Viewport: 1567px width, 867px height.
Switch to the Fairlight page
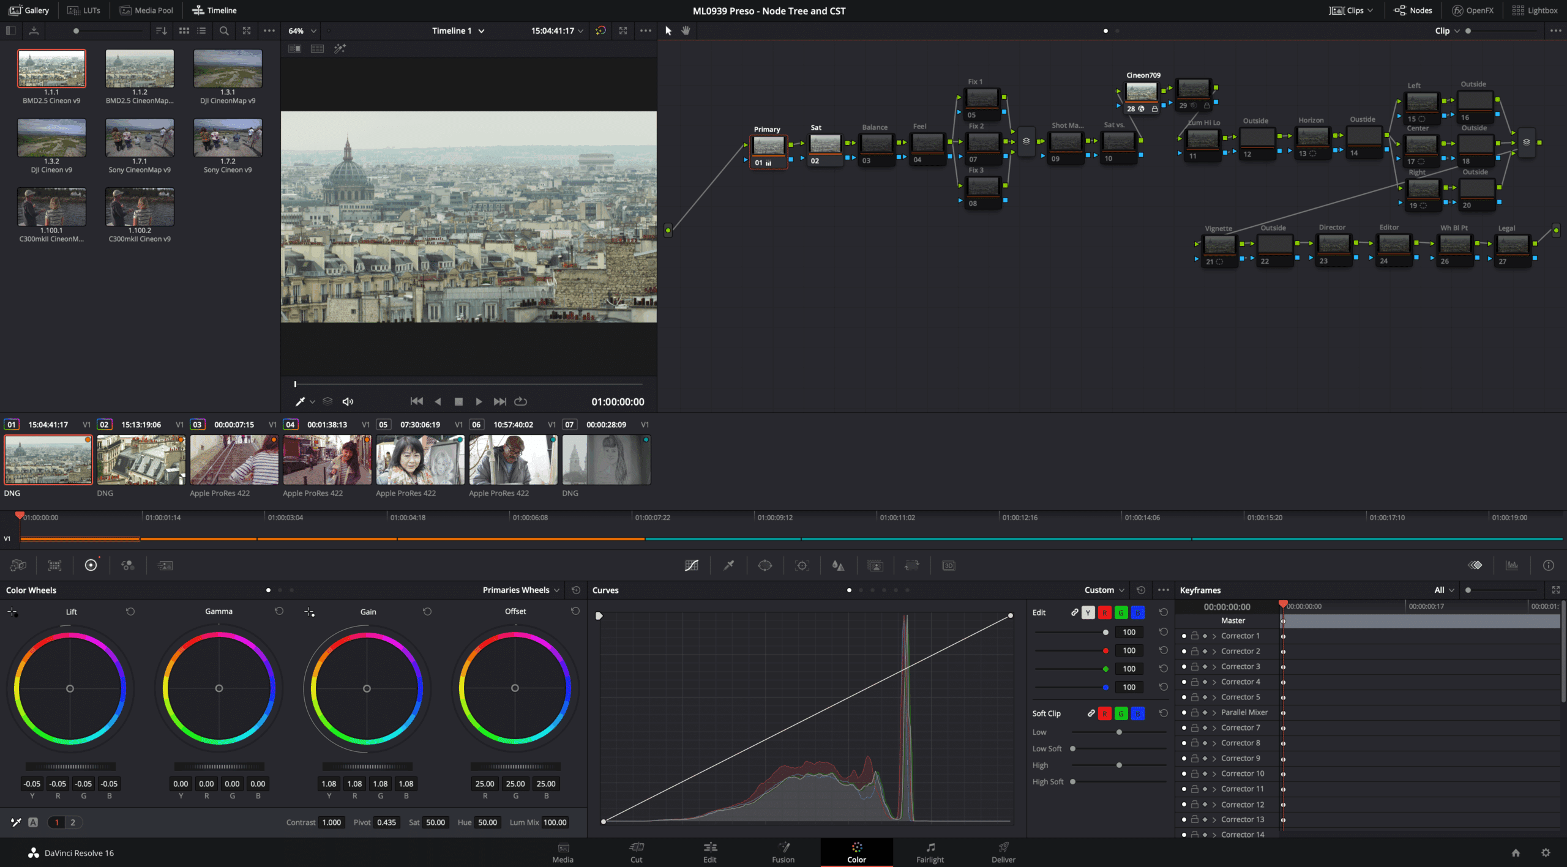point(930,852)
